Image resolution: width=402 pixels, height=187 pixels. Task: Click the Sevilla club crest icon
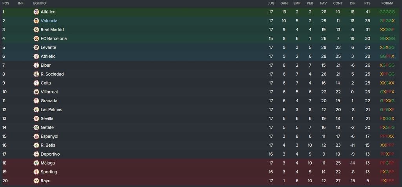pyautogui.click(x=36, y=118)
